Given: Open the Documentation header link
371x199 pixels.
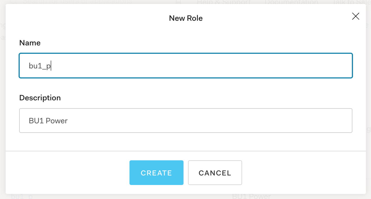Looking at the screenshot, I should [291, 2].
